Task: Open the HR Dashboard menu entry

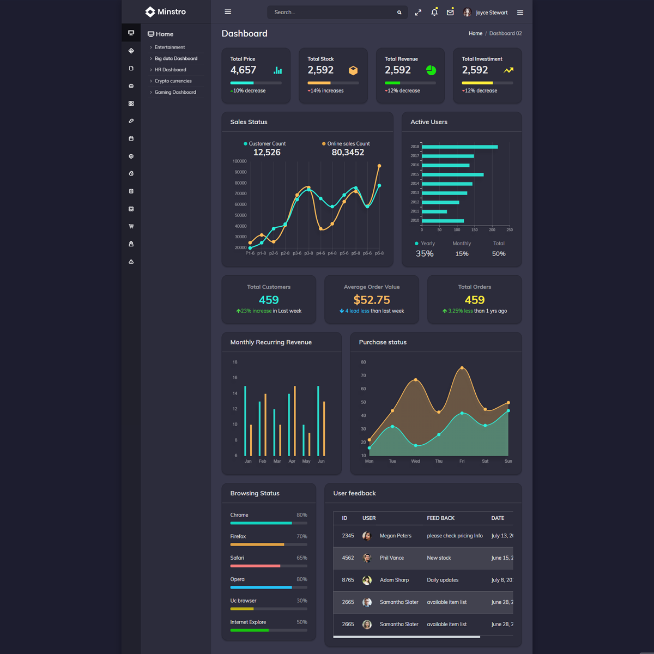Action: pos(170,70)
